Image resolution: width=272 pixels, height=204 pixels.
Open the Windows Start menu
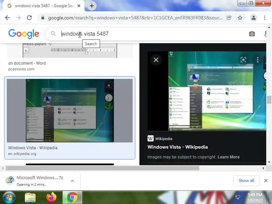tap(9, 198)
